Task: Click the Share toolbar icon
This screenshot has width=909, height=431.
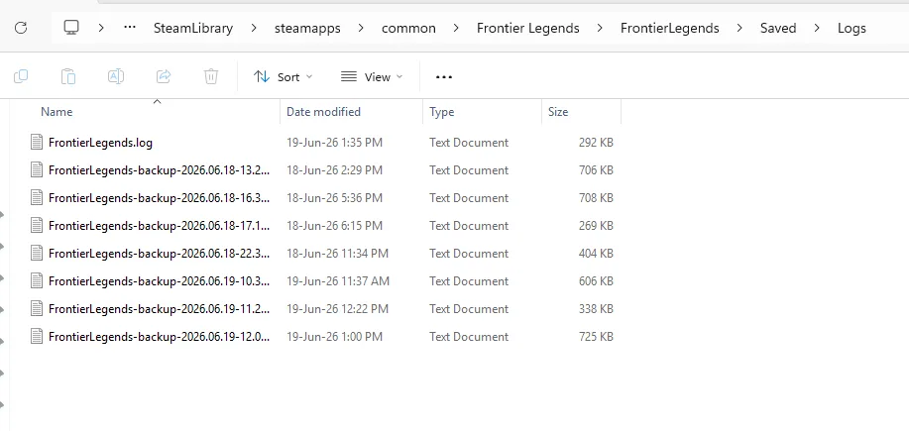Action: (x=164, y=76)
